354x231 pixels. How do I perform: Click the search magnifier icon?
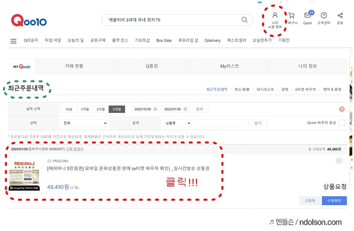[244, 20]
